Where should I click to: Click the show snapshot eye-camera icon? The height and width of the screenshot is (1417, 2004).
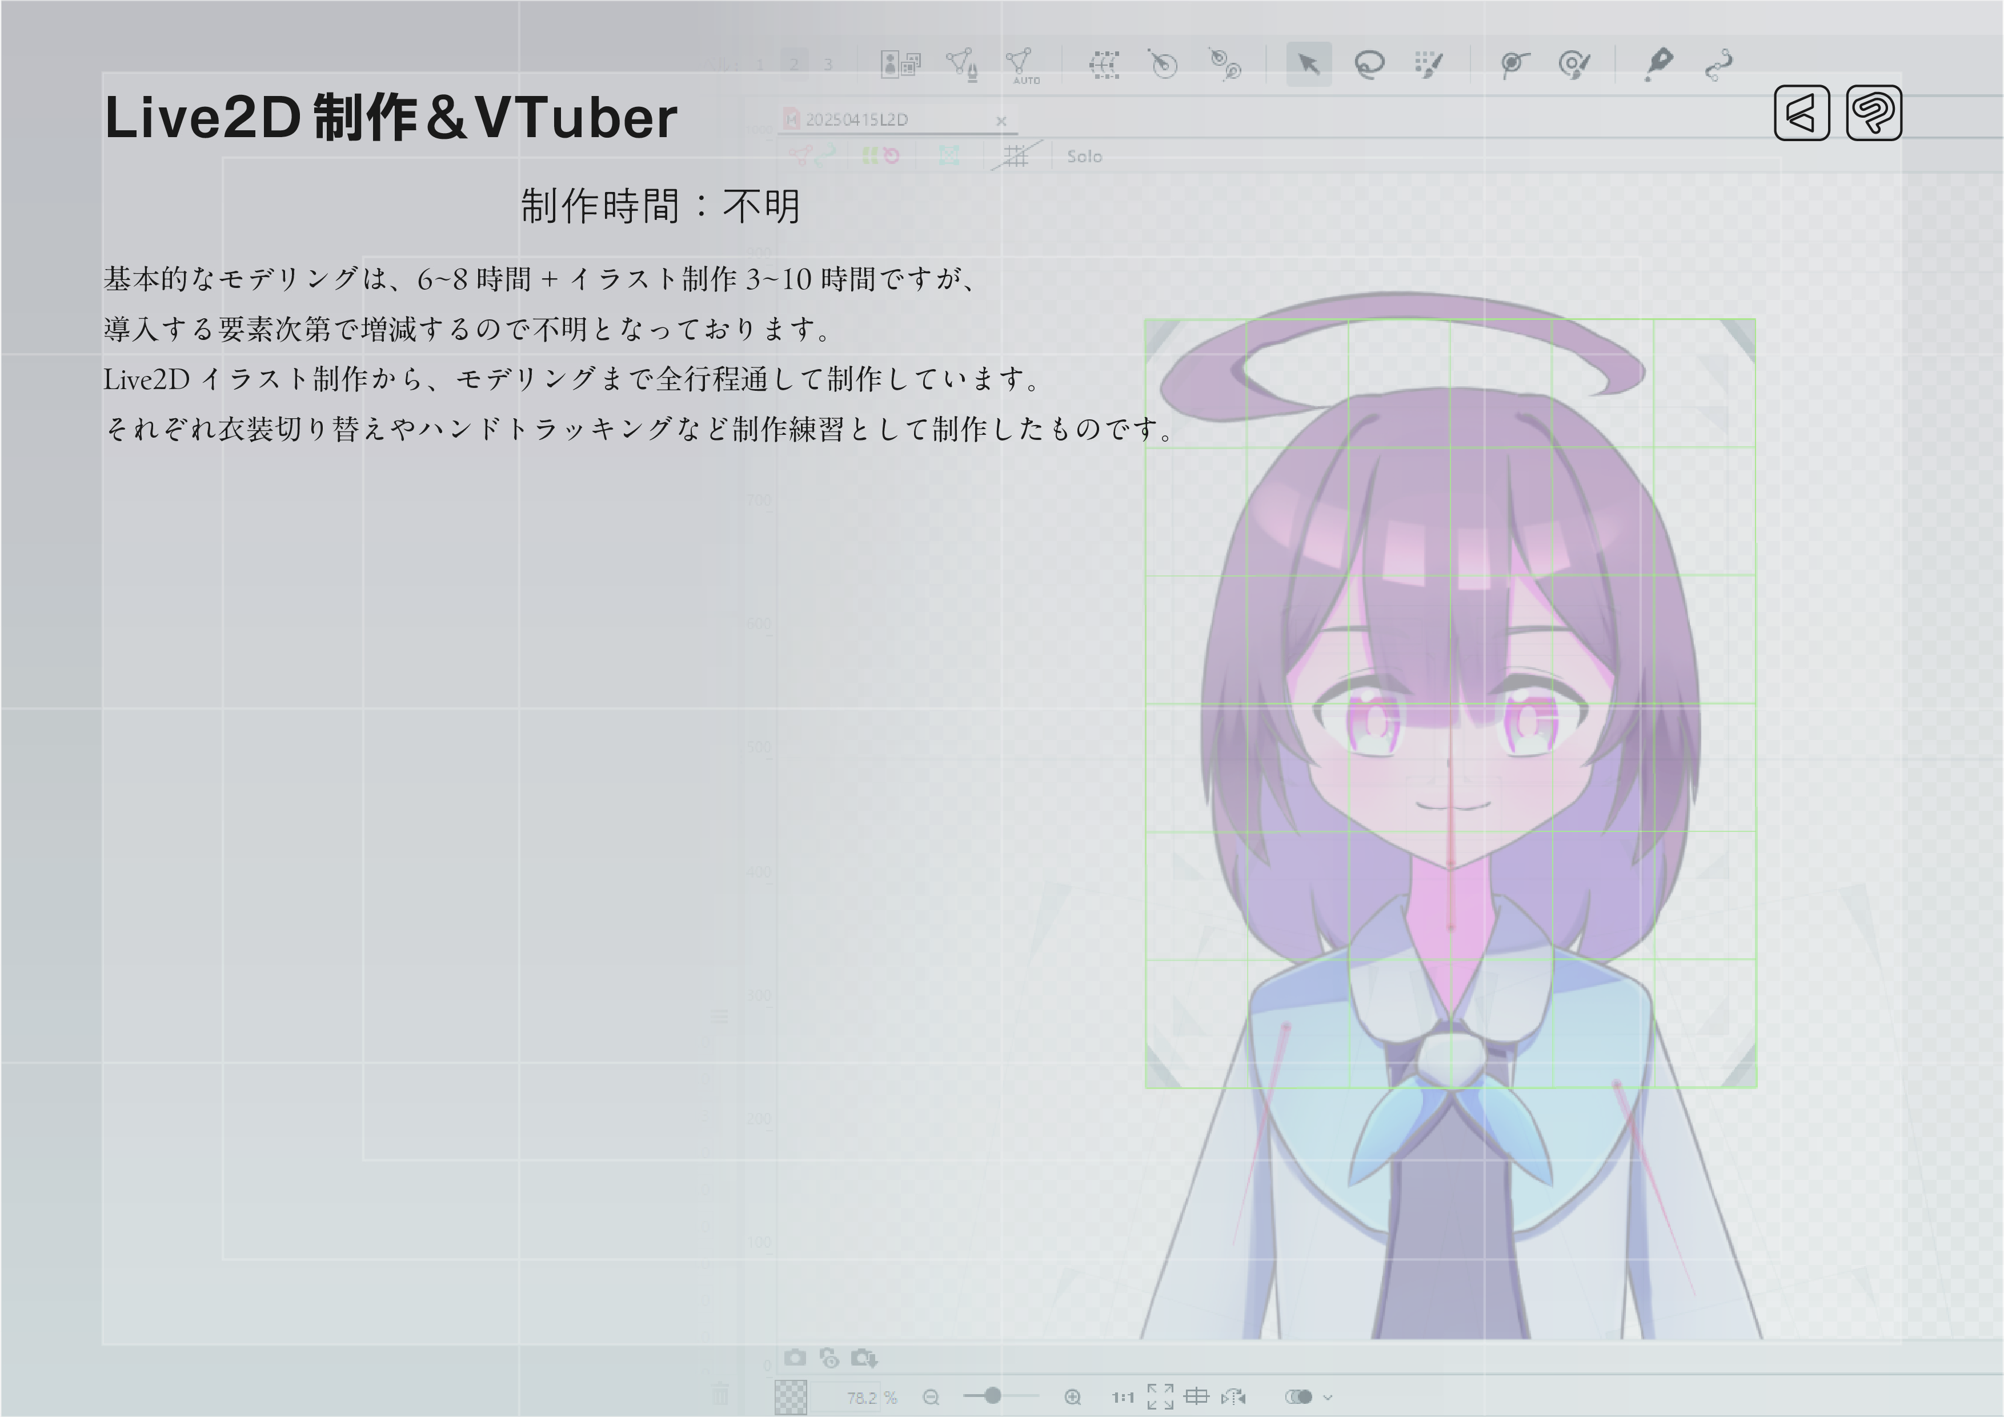coord(829,1358)
